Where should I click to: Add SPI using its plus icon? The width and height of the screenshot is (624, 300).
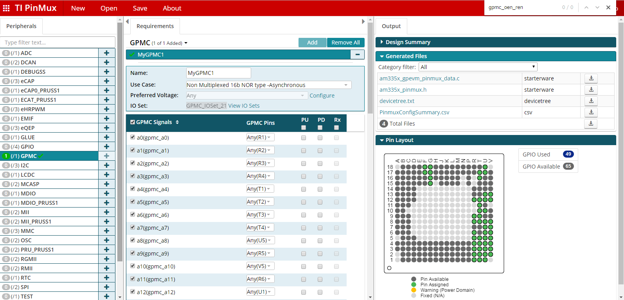(106, 287)
